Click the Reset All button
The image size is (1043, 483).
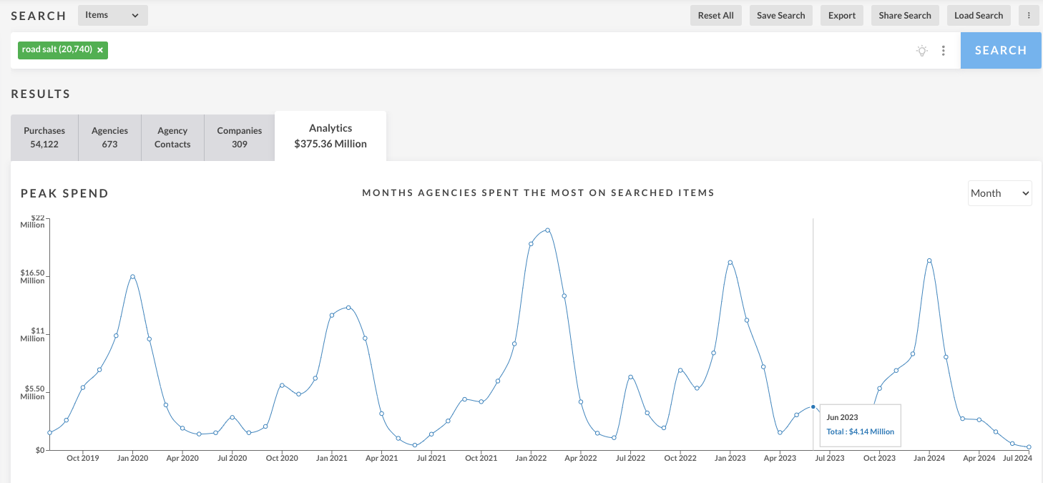715,15
